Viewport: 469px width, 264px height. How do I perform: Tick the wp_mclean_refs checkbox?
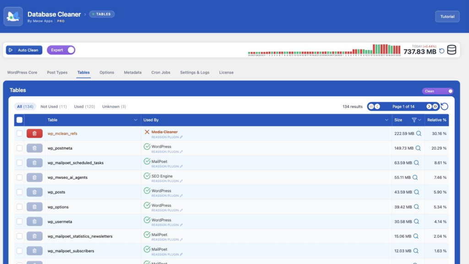[19, 134]
